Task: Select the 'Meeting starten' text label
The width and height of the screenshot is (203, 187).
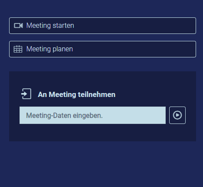Action: click(50, 26)
